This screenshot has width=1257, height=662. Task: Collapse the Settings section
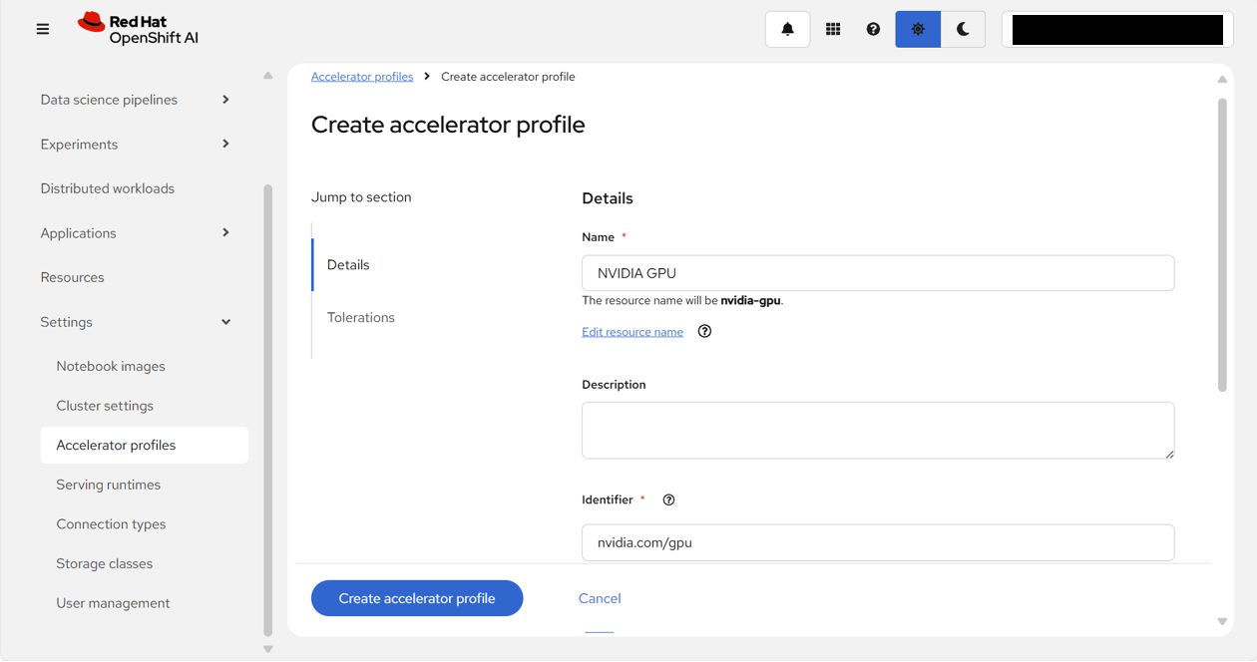[136, 322]
